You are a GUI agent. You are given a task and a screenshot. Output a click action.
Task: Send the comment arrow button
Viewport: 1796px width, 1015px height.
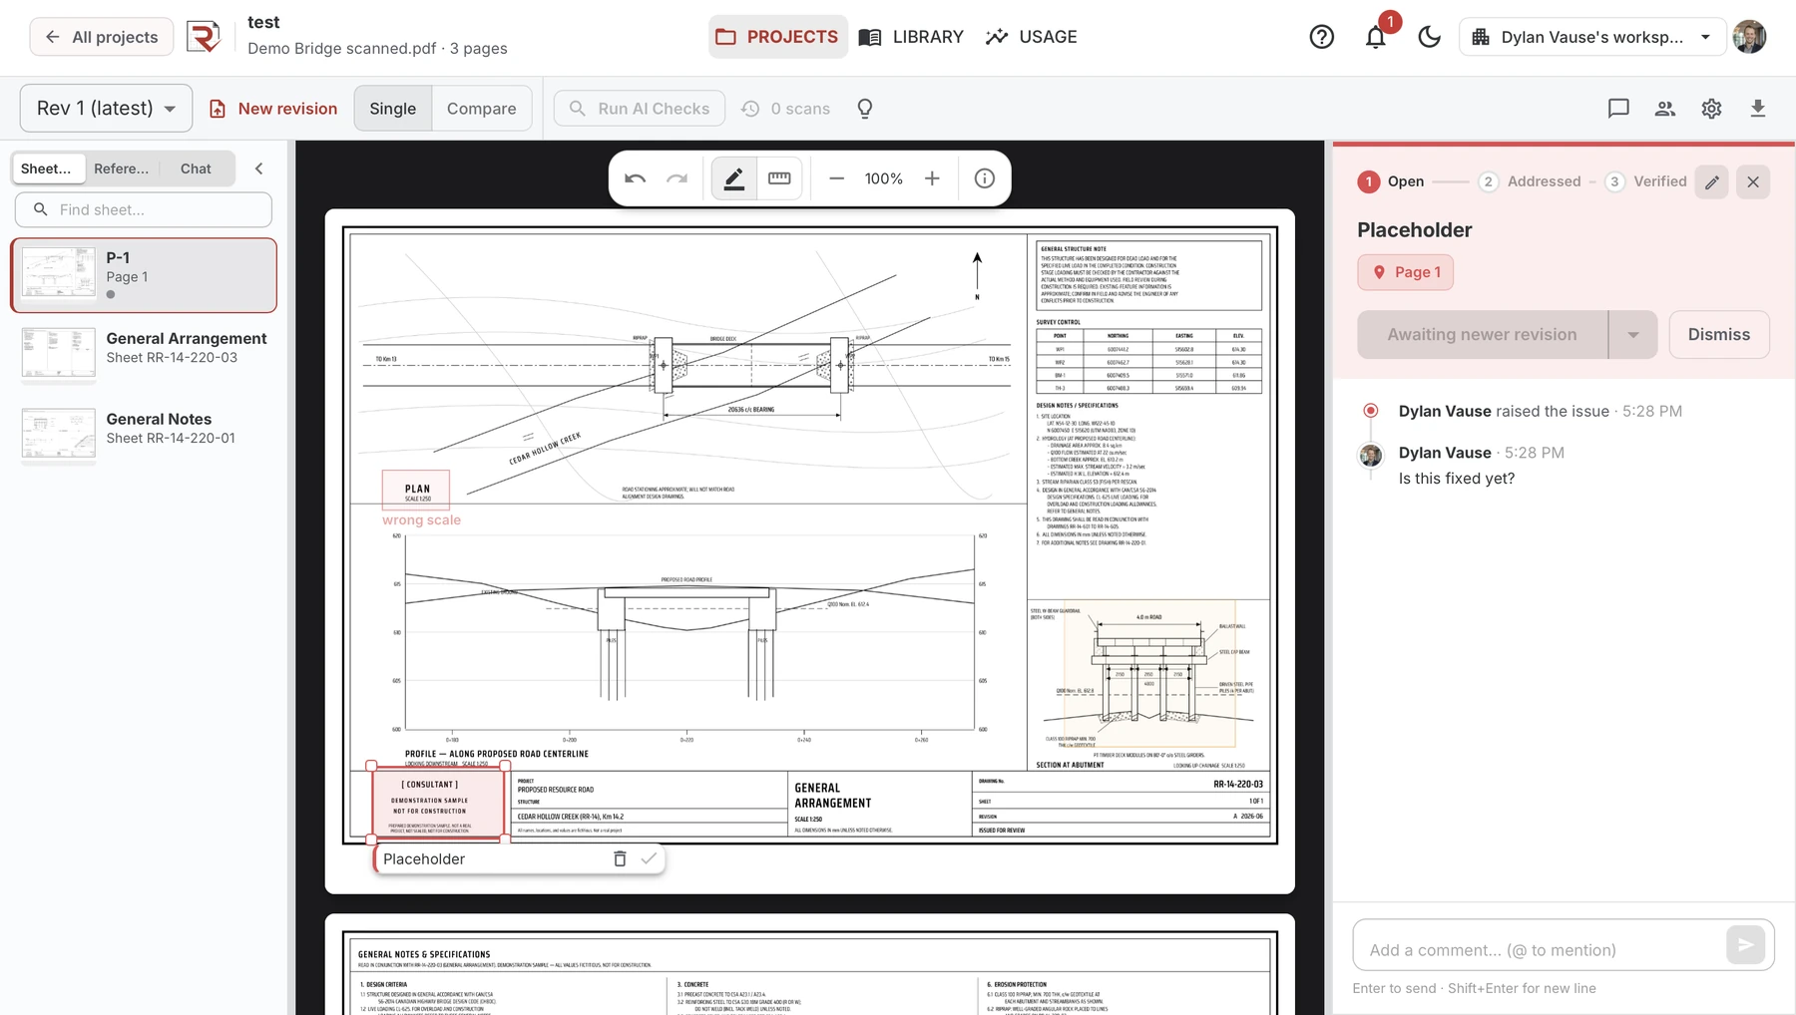pos(1746,944)
